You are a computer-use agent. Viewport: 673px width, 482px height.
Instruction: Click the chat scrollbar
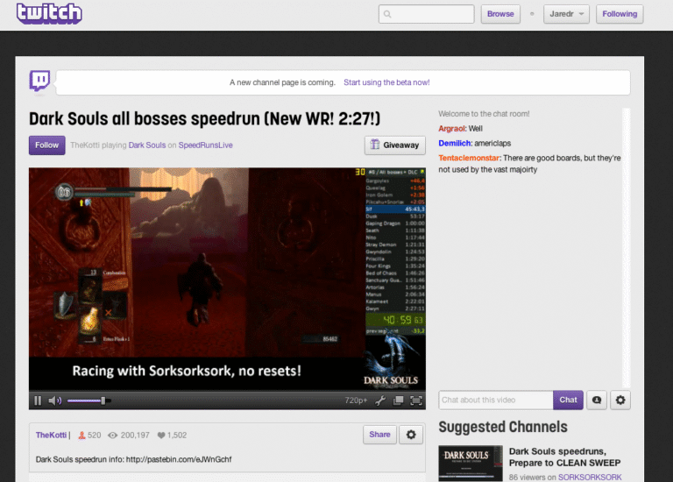pyautogui.click(x=627, y=248)
